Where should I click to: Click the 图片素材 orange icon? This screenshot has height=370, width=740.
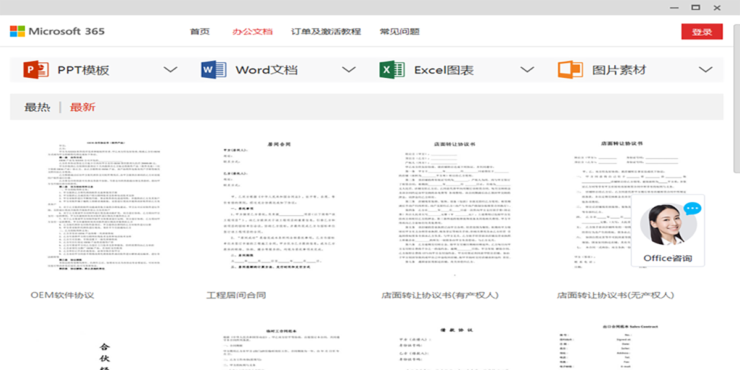[570, 70]
